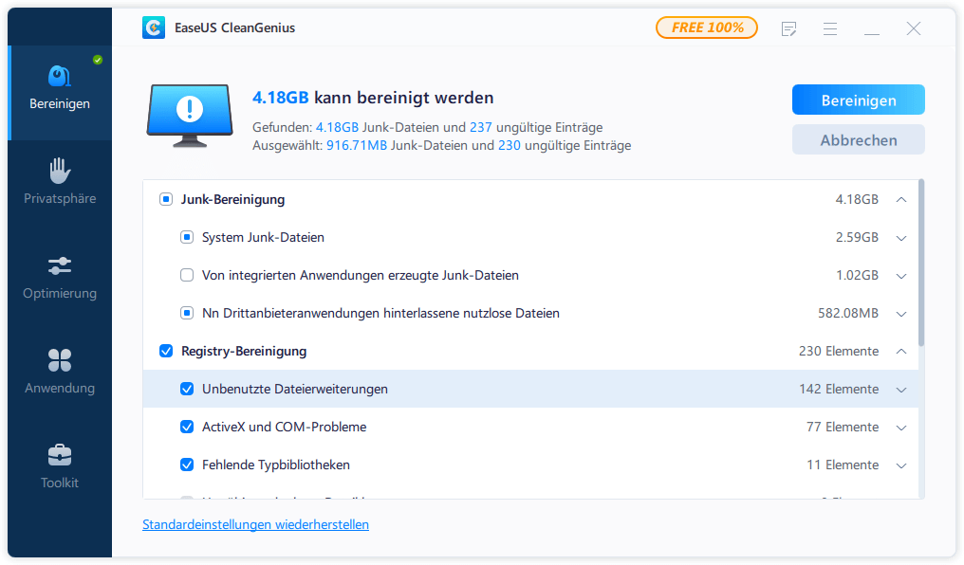The width and height of the screenshot is (964, 565).
Task: Expand Fehlende Typbibliotheken row chevron
Action: point(901,466)
